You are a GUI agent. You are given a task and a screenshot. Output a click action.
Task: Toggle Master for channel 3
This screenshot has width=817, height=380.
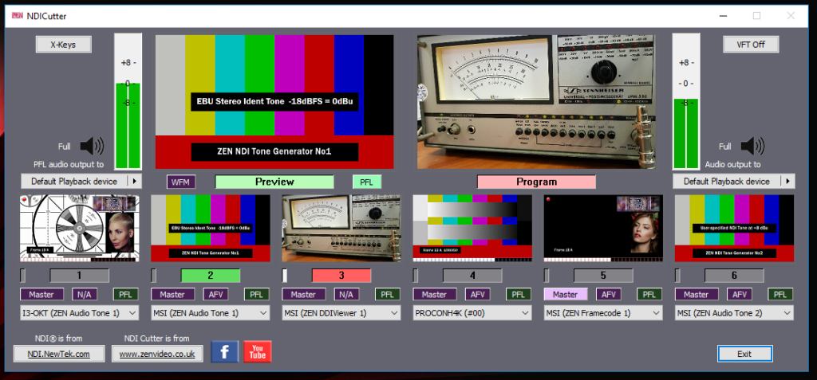pos(304,294)
